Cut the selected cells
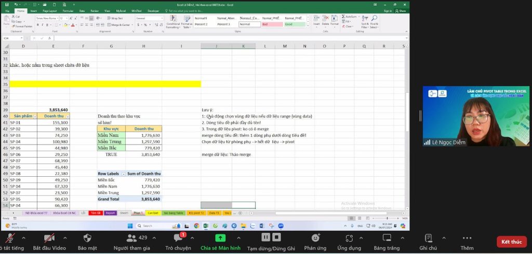Image resolution: width=532 pixels, height=254 pixels. (x=16, y=17)
